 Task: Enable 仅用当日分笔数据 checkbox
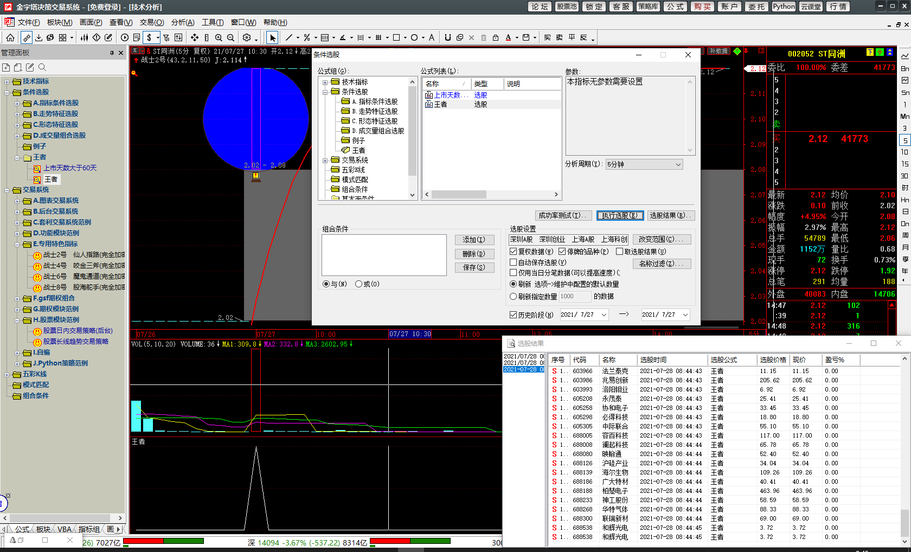click(x=513, y=273)
